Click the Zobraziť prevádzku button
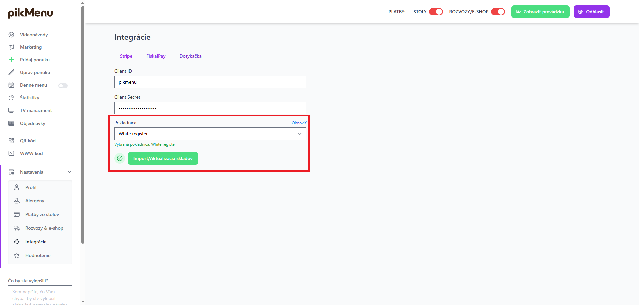The width and height of the screenshot is (639, 305). (x=540, y=12)
